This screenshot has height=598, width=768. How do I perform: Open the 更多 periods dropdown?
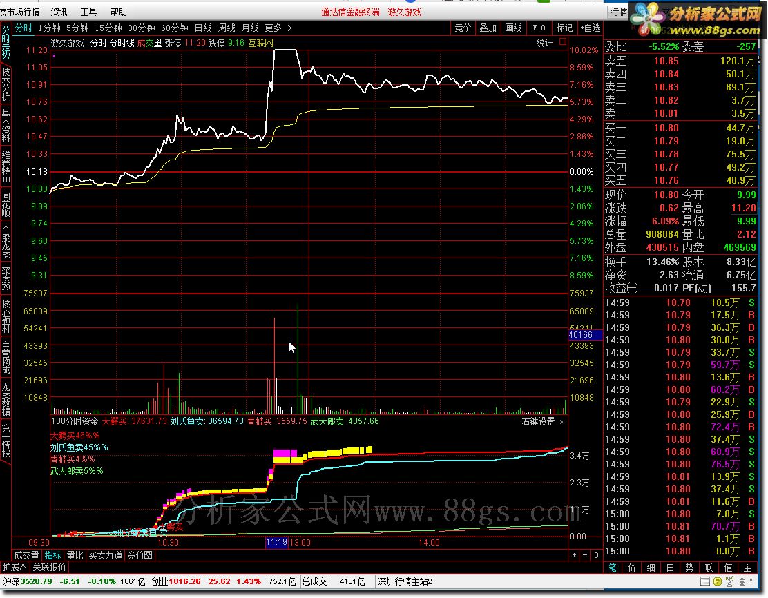(x=273, y=28)
